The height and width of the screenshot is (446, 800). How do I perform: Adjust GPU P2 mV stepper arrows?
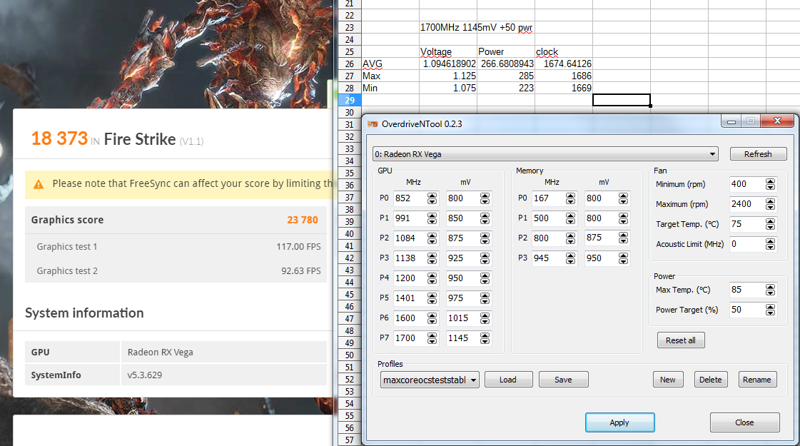(x=485, y=238)
